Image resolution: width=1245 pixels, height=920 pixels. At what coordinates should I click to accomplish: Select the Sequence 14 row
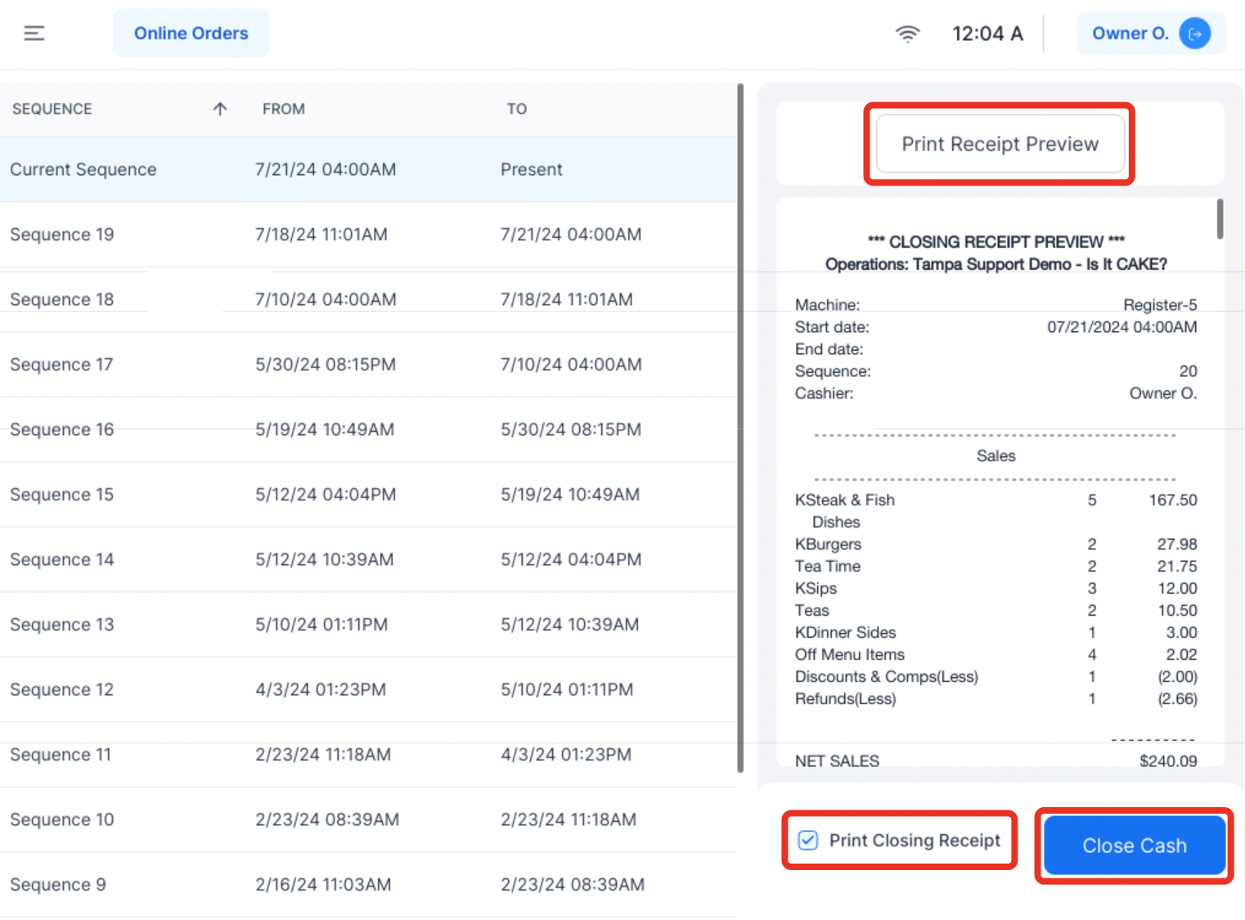click(368, 559)
